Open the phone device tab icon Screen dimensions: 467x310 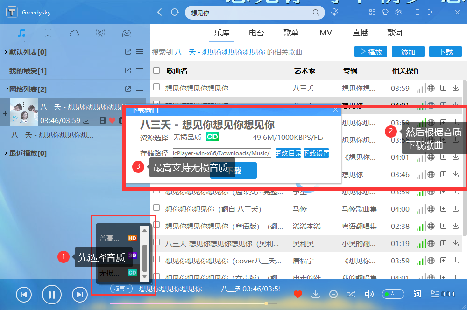(48, 33)
